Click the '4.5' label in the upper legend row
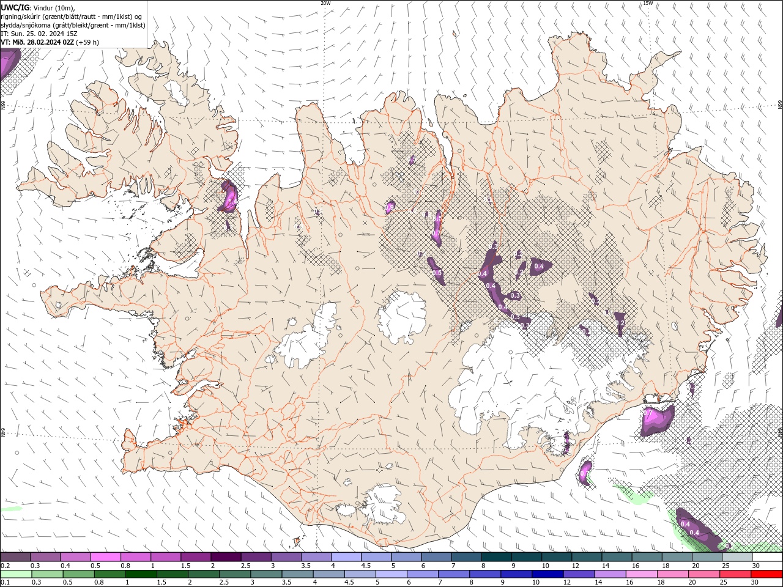Screen dimensions: 783x587 click(366, 566)
